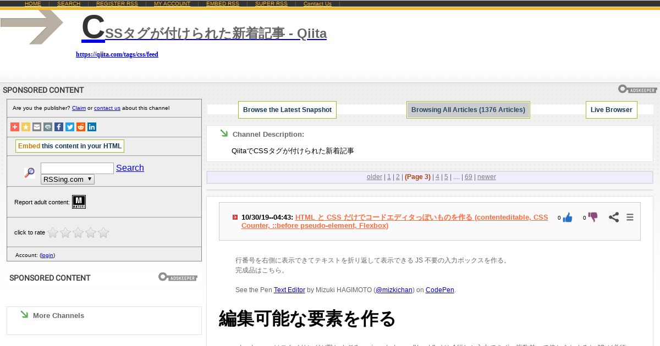Open MY ACCOUNT in the top navigation
Screen dimensions: 660x346
(x=172, y=4)
